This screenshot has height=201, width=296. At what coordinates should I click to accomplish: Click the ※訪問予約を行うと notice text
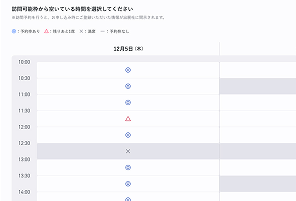pos(88,17)
